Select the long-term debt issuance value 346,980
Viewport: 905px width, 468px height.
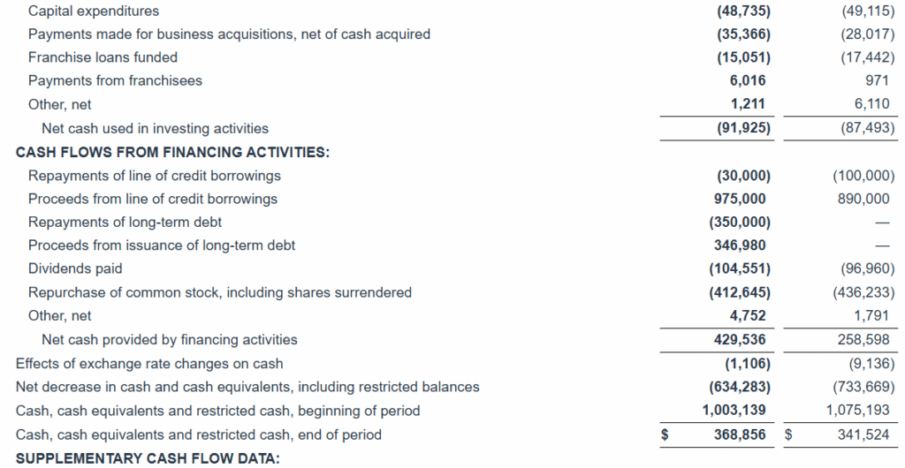(x=741, y=245)
